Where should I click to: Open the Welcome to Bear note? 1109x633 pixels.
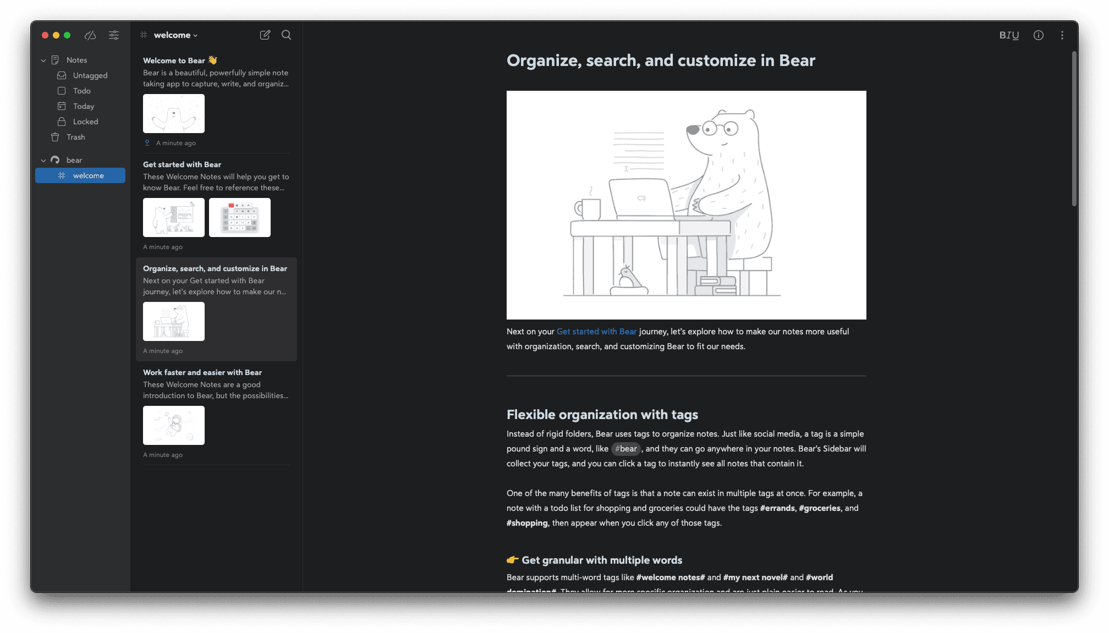tap(216, 101)
